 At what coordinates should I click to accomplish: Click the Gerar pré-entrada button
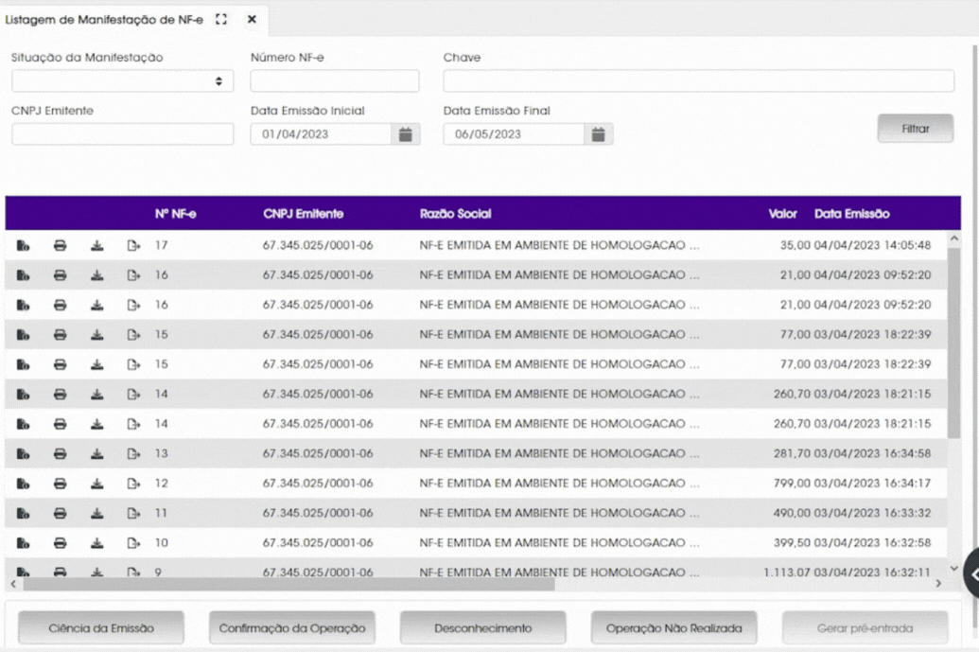pyautogui.click(x=865, y=628)
